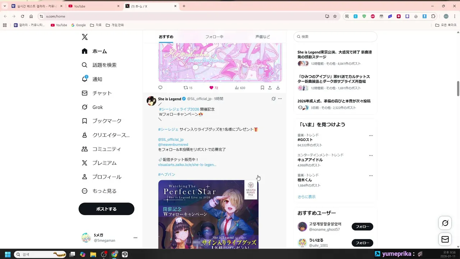The image size is (460, 259).
Task: Switch to the YouTube browser tab
Action: coord(94,6)
